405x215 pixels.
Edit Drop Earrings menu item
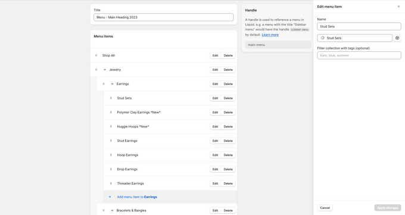coord(215,169)
